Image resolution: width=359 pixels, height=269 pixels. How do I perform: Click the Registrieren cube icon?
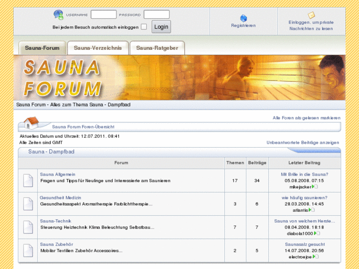(x=243, y=18)
